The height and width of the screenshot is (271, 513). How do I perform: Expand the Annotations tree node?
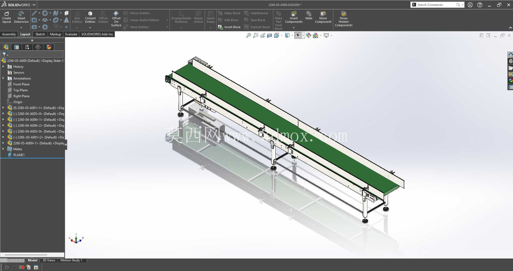tap(3, 78)
